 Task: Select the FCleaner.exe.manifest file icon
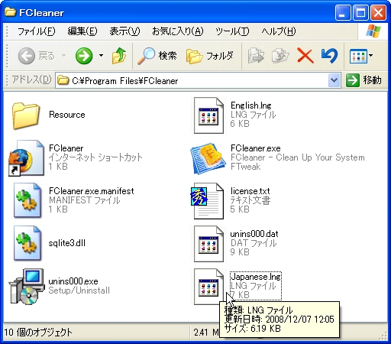pos(27,200)
